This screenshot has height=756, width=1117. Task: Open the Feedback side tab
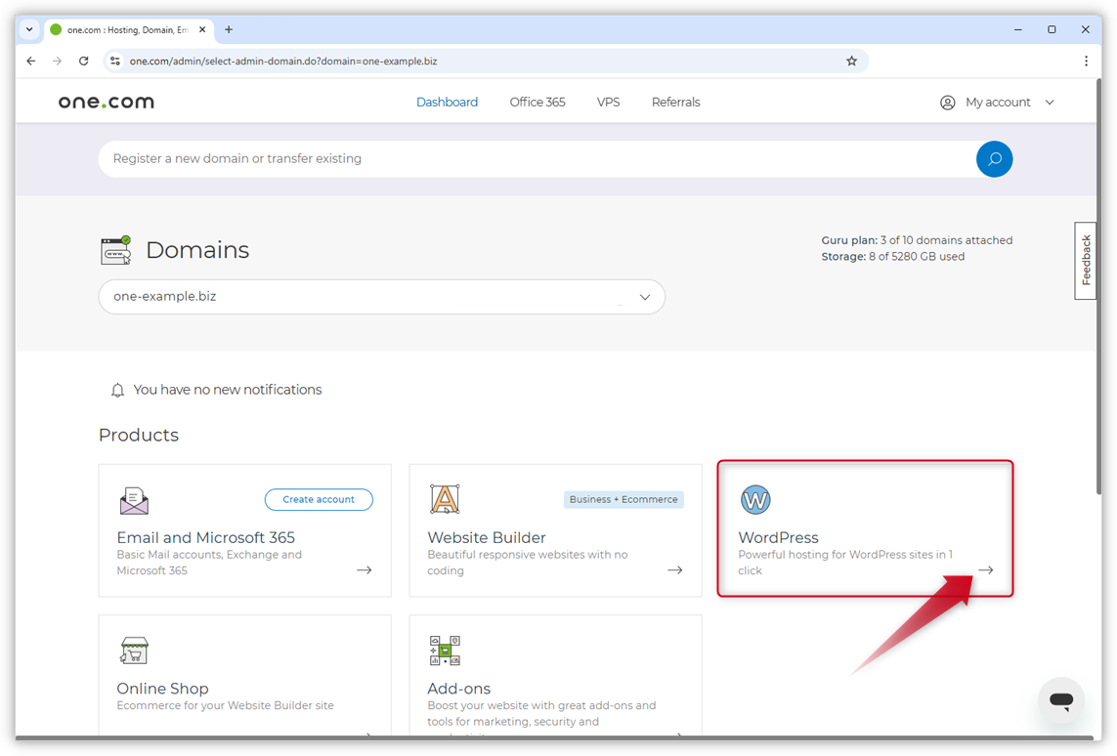pyautogui.click(x=1085, y=260)
